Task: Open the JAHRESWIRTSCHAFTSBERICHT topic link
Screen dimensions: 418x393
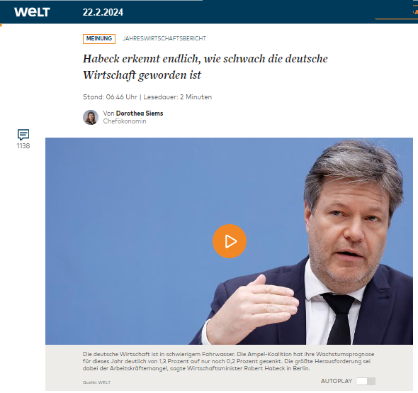Action: pyautogui.click(x=164, y=38)
